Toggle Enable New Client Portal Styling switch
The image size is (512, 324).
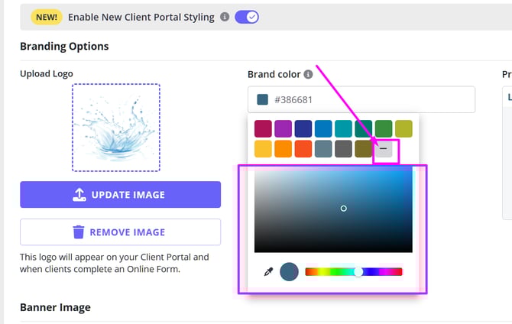click(247, 17)
